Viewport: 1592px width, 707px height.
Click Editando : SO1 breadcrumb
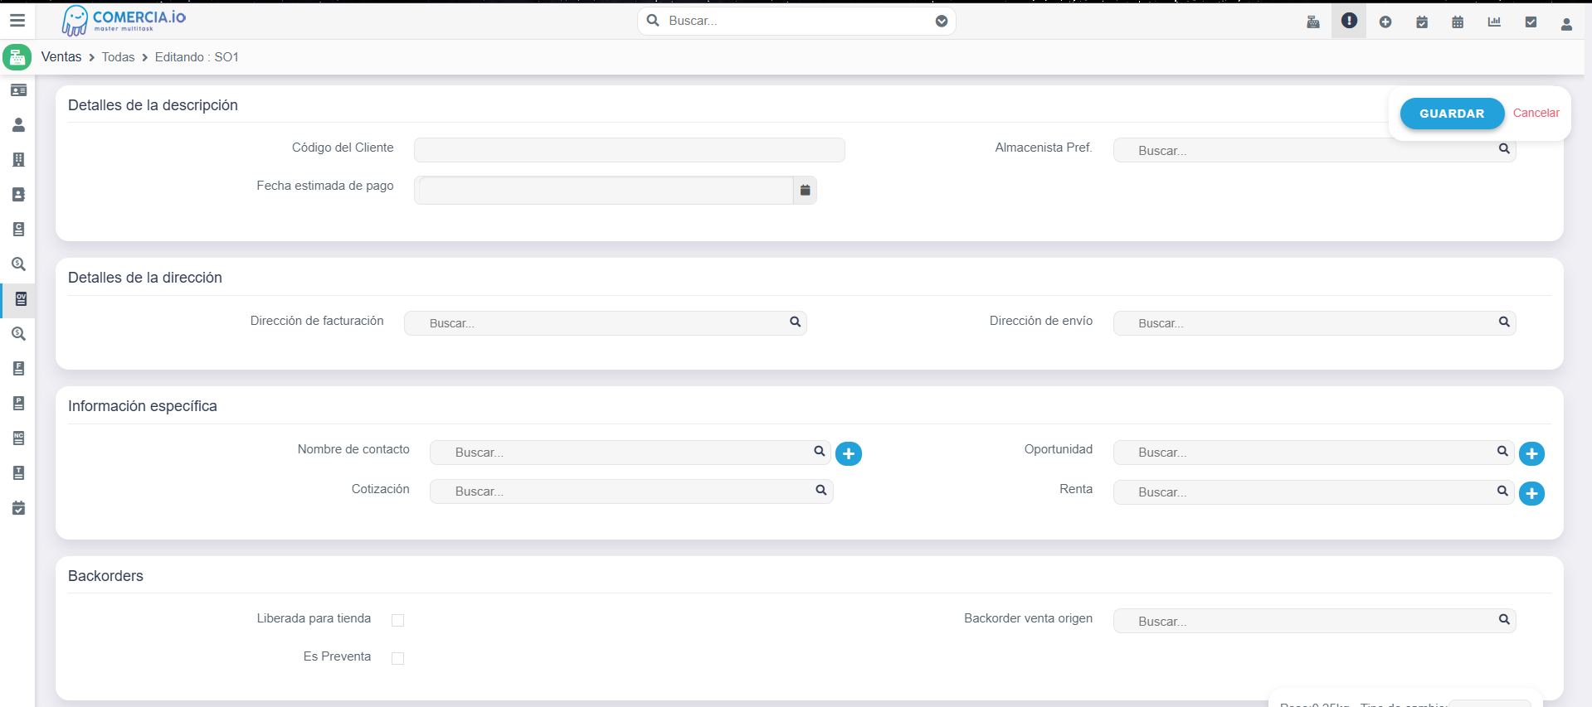(x=197, y=57)
